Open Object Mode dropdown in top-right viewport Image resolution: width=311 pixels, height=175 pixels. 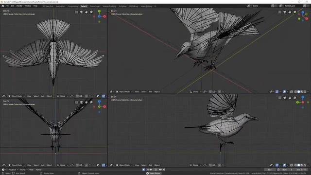click(x=124, y=92)
